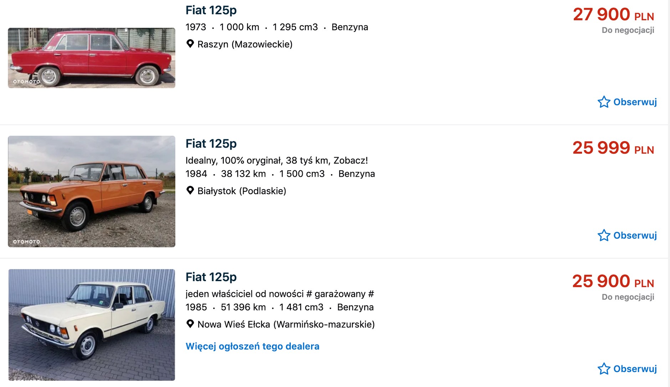Open the 1984 Fiat 125p title link
Image resolution: width=670 pixels, height=387 pixels.
click(x=211, y=144)
